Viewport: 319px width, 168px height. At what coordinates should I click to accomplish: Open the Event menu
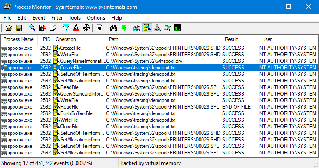click(x=39, y=18)
